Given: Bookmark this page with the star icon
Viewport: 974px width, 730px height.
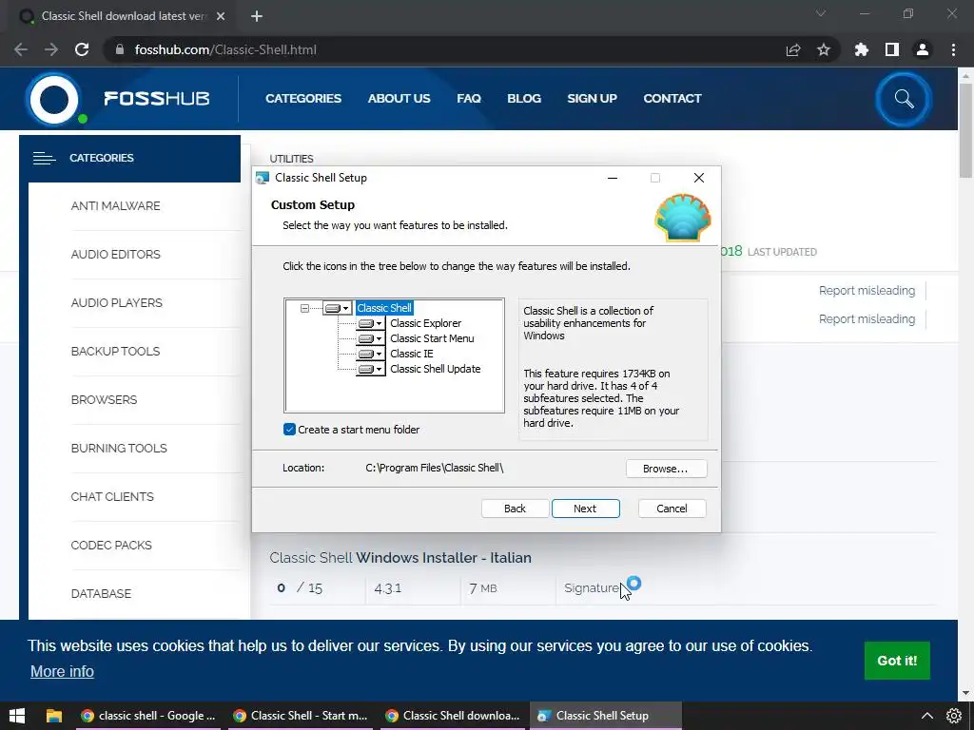Looking at the screenshot, I should tap(824, 49).
